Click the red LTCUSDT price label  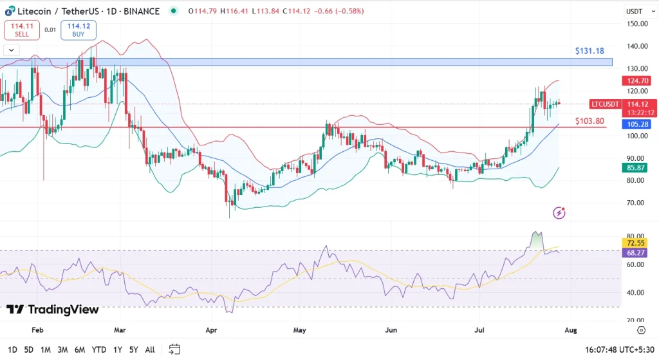(x=605, y=104)
